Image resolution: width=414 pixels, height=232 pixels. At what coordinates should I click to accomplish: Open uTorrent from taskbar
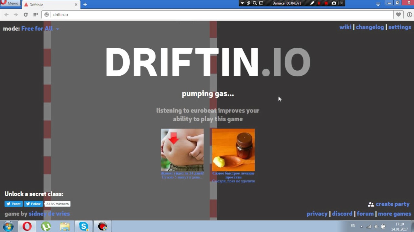coord(46,227)
